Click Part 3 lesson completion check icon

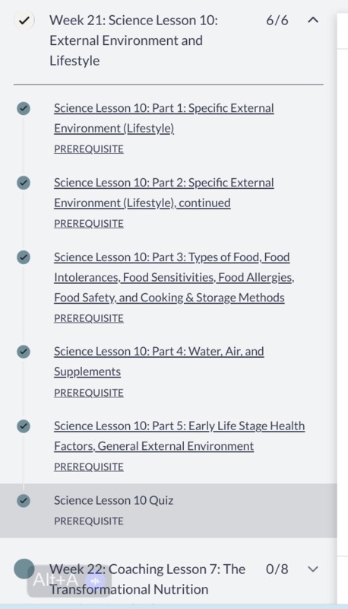(x=24, y=257)
